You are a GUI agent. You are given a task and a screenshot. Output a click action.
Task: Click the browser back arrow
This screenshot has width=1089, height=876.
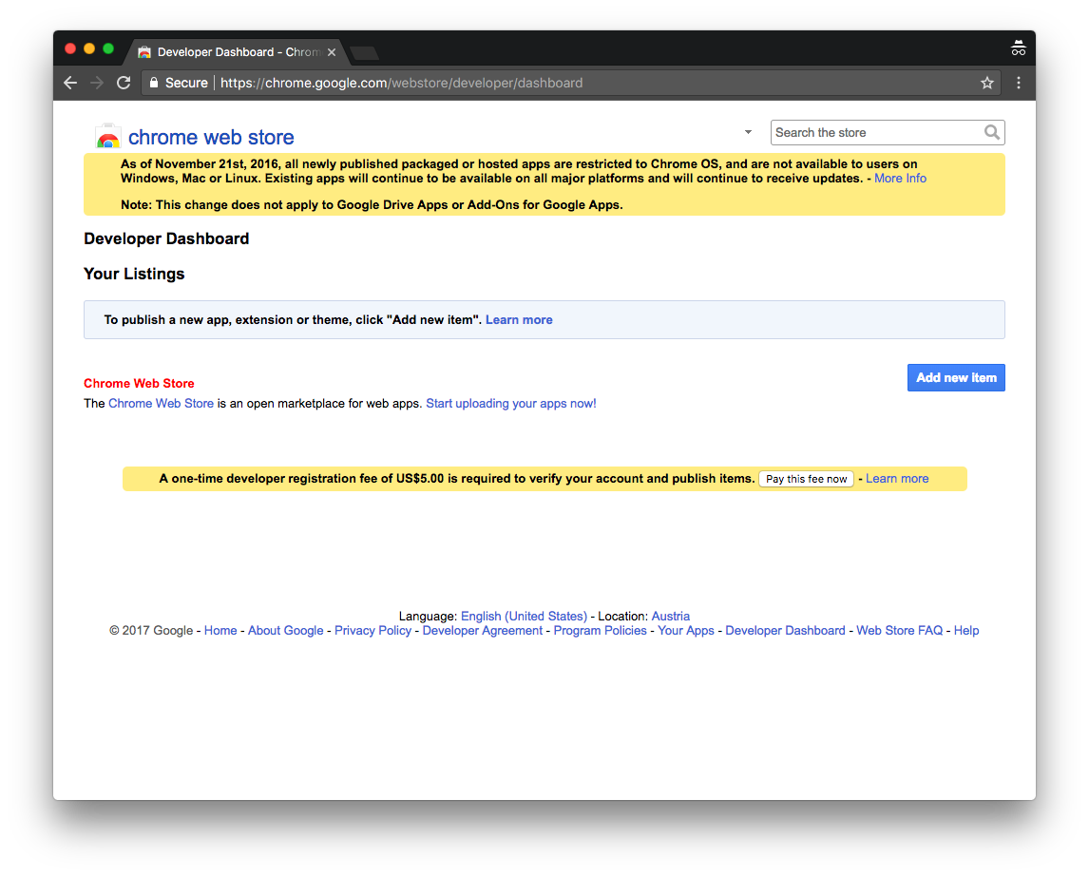70,84
